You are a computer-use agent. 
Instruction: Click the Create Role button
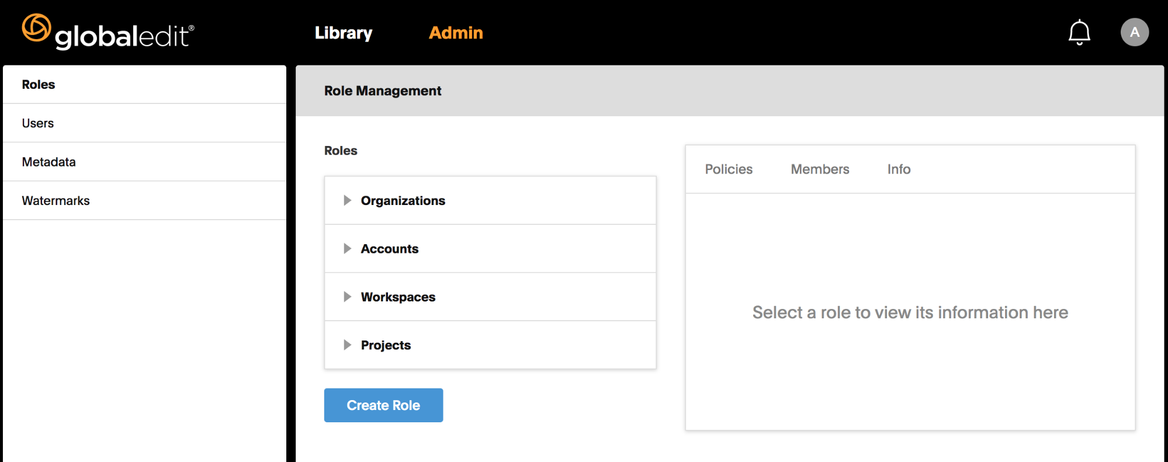[383, 405]
